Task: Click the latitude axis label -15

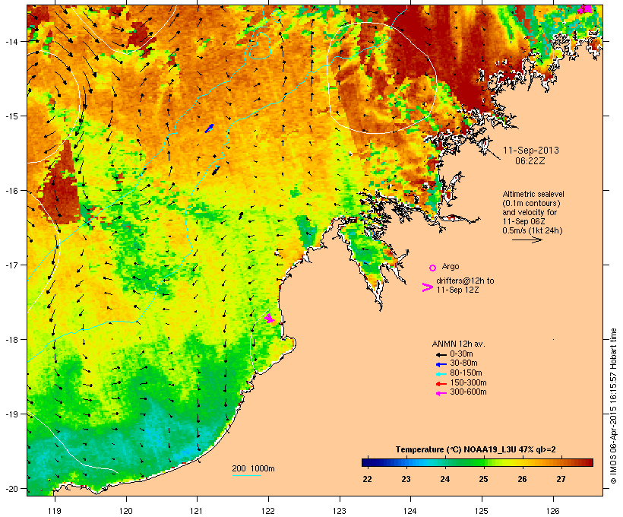Action: (x=11, y=116)
